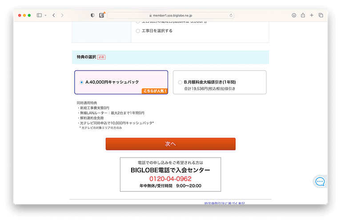Open a new tab with plus icon

click(312, 15)
